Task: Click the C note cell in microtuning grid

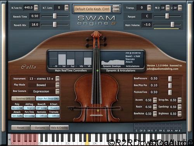Action: click(x=136, y=127)
